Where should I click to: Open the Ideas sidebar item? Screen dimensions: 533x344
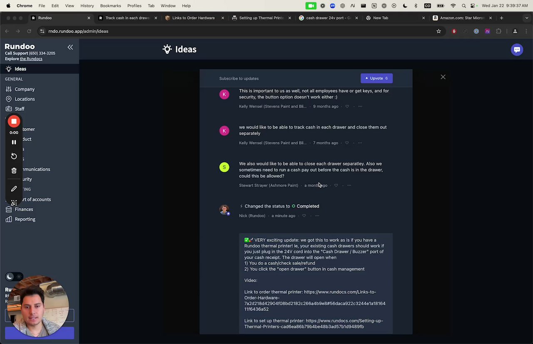(x=40, y=69)
